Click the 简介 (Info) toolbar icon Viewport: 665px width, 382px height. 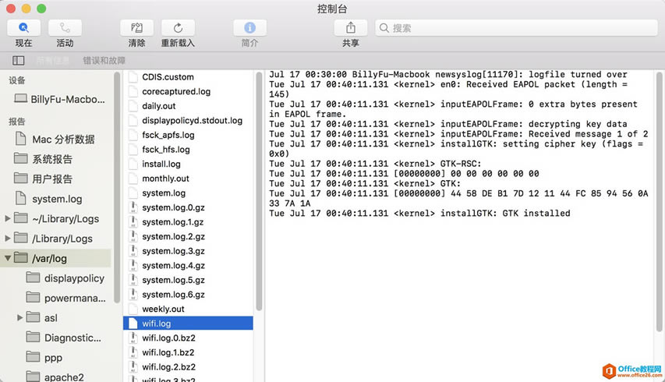[x=249, y=28]
